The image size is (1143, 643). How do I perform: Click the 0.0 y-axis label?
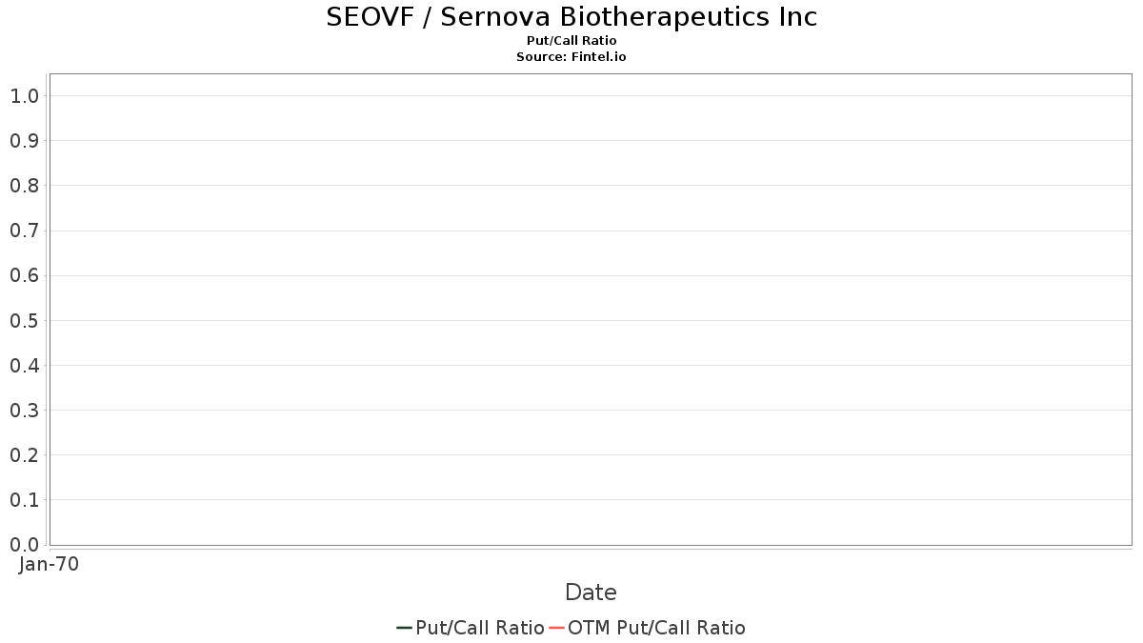pos(24,545)
